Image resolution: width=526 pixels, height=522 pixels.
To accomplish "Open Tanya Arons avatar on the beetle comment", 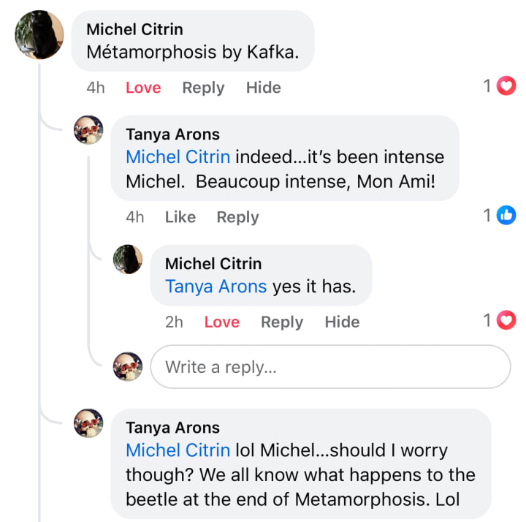I will point(88,423).
